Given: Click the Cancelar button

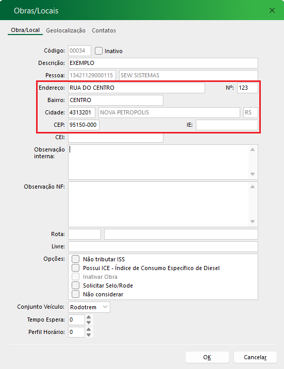Looking at the screenshot, I should 255,357.
